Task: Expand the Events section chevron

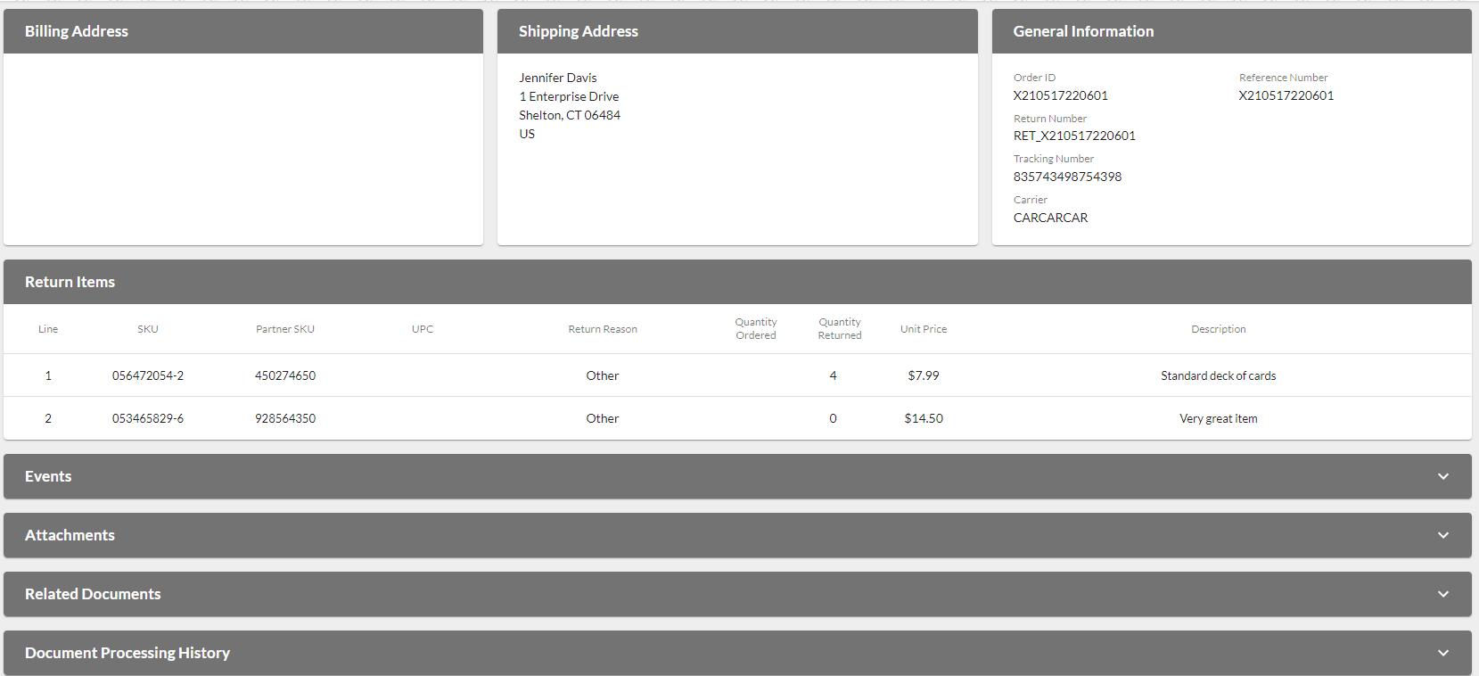Action: click(x=1442, y=476)
